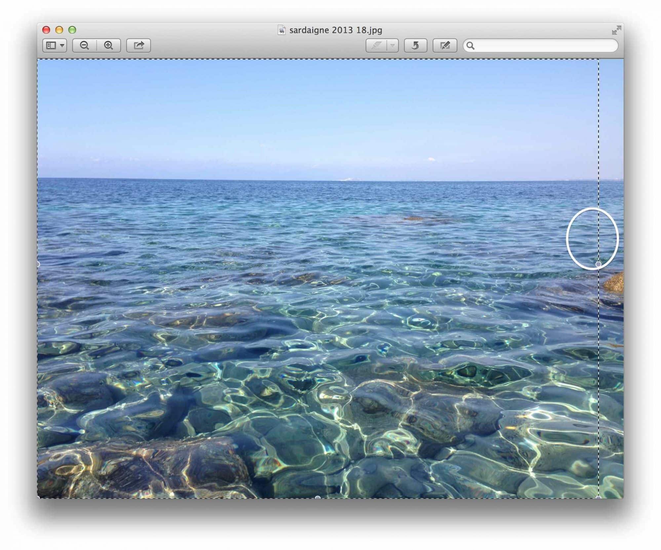Click the zoom in magnifier button
The height and width of the screenshot is (550, 661).
click(108, 46)
